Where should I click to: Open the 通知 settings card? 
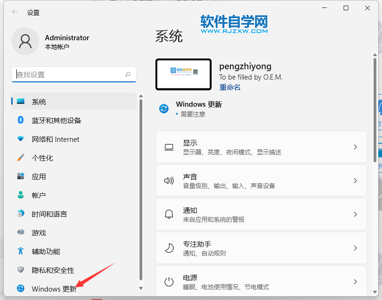261,214
